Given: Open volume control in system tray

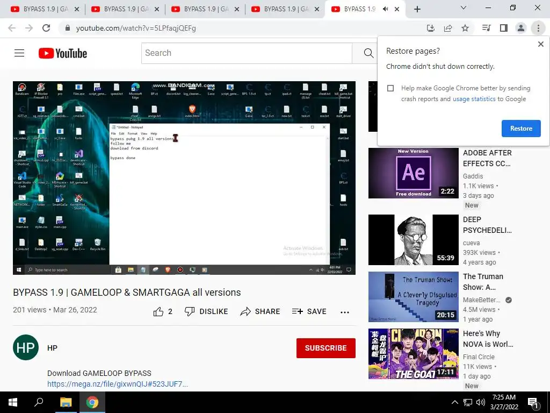Looking at the screenshot, I should [x=481, y=402].
